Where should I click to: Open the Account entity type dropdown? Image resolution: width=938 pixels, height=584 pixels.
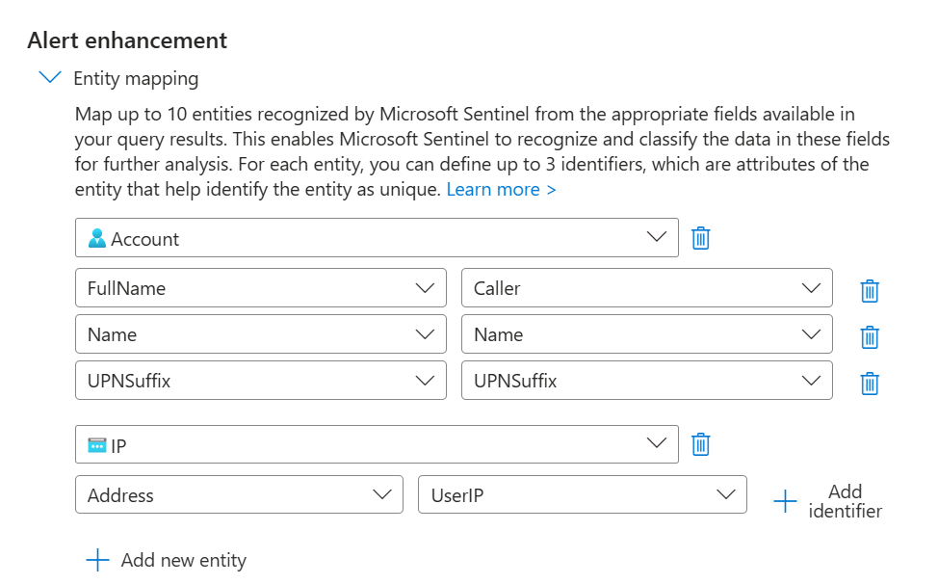[377, 237]
